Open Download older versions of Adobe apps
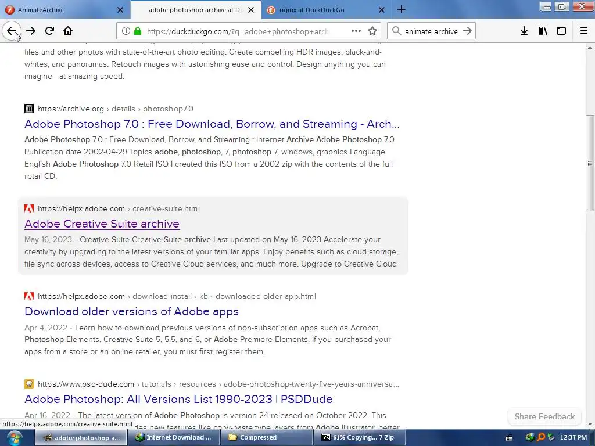This screenshot has width=595, height=446. (x=131, y=311)
